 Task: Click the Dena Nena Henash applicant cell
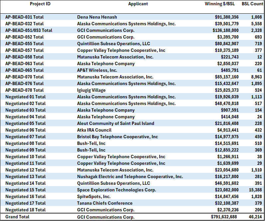(x=97, y=17)
